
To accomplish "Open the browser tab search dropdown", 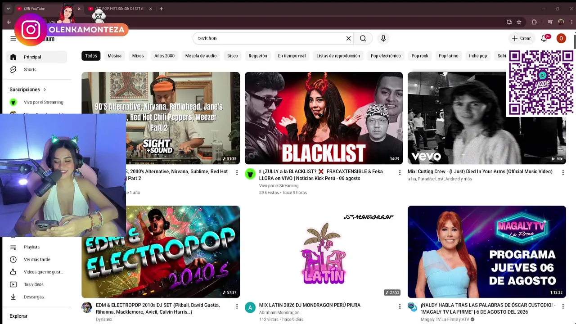I will [8, 9].
